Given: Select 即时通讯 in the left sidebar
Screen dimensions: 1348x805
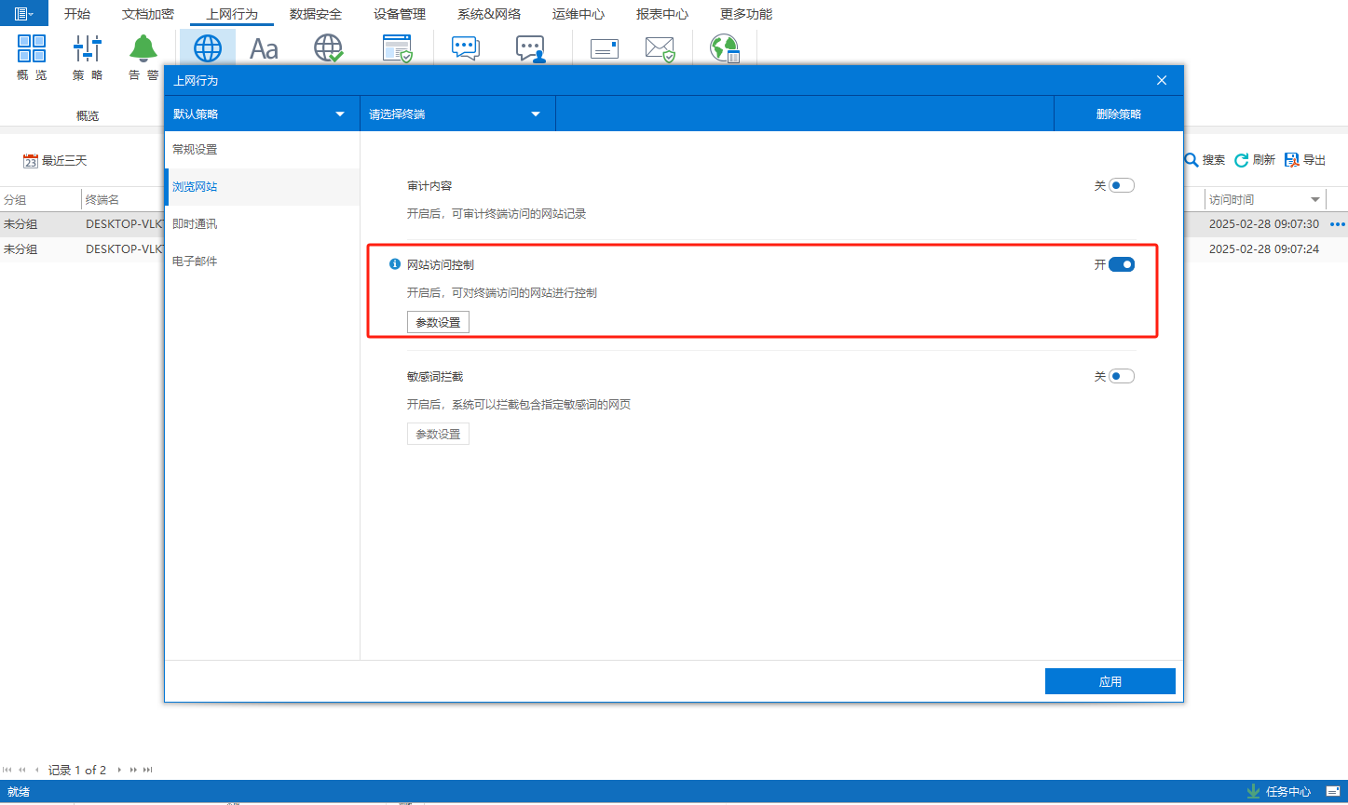Looking at the screenshot, I should 195,224.
